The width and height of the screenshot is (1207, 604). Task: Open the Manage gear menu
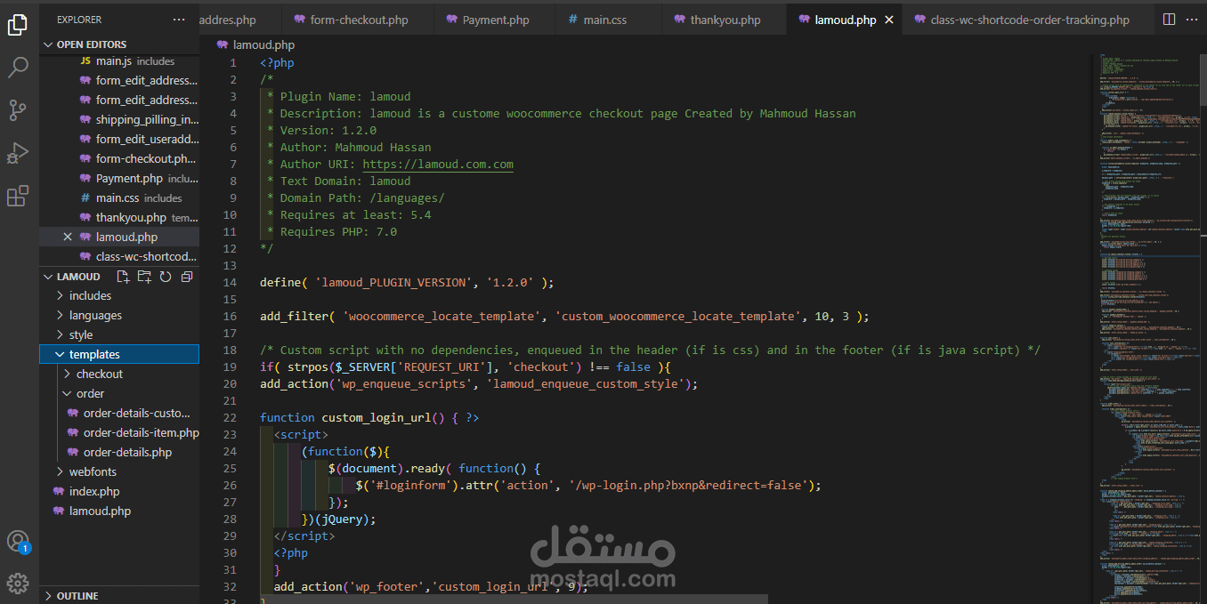coord(18,583)
